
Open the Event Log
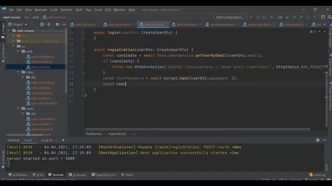[x=317, y=175]
